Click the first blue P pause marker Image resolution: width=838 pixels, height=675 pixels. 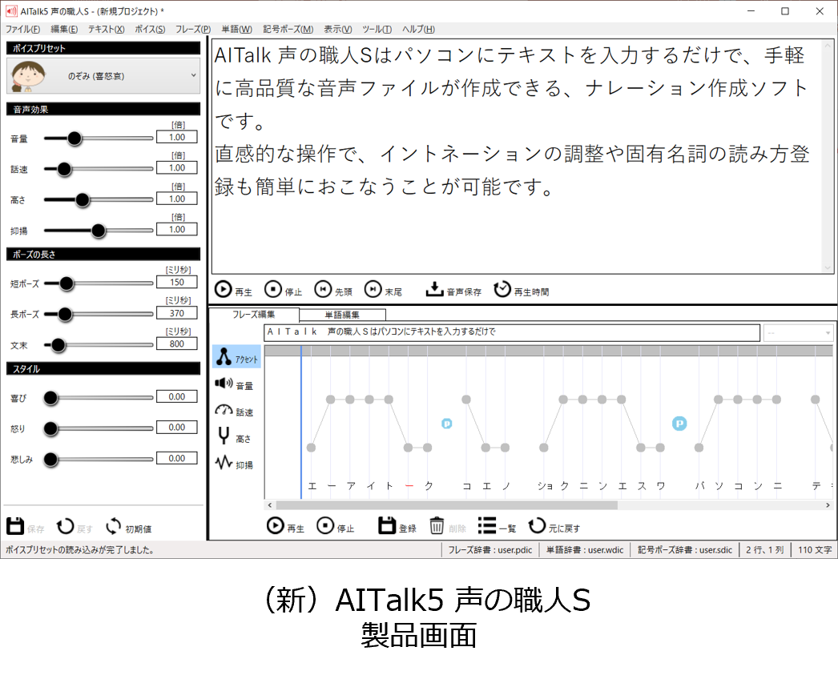(x=447, y=424)
